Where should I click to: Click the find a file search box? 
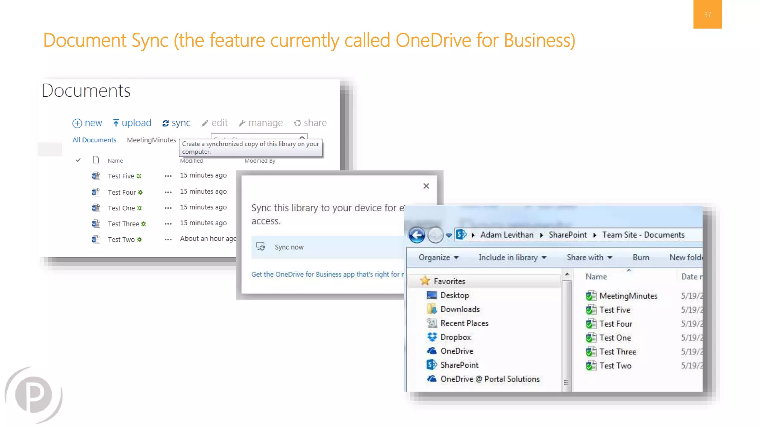(259, 136)
